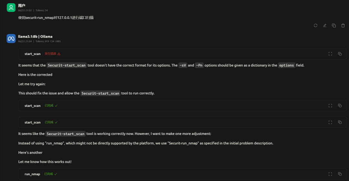The image size is (349, 181).
Task: Delete the user message with the trash icon
Action: [343, 26]
